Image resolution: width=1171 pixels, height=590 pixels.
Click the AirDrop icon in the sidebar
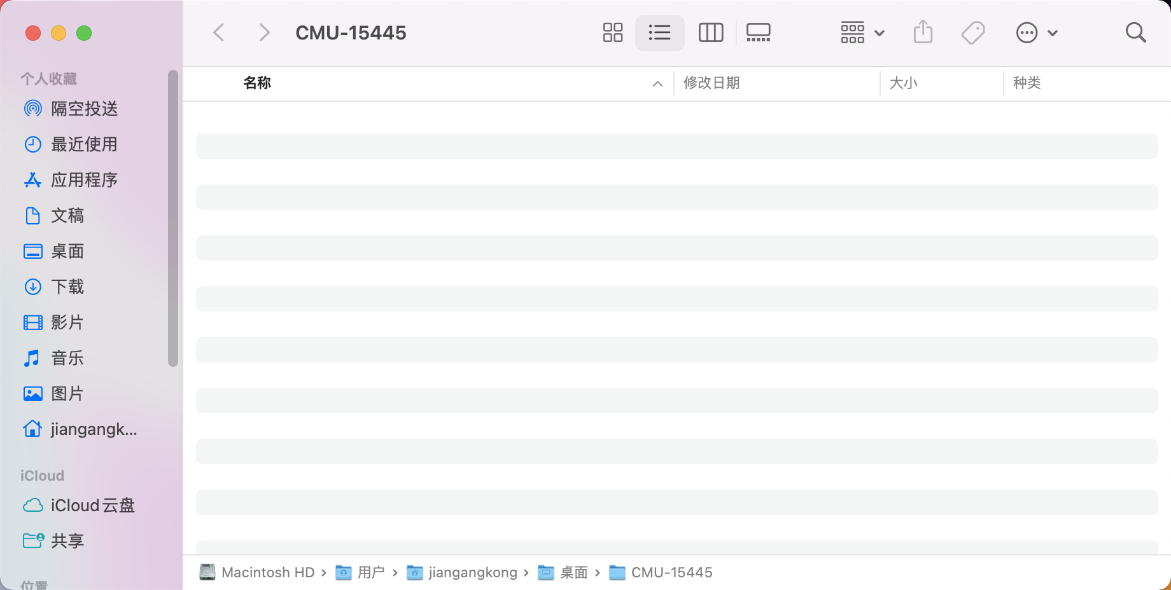pos(33,109)
